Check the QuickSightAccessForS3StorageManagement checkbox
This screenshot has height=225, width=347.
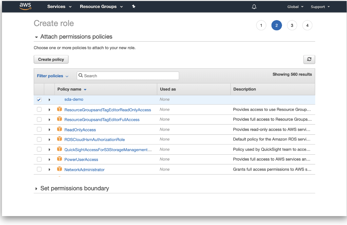tap(39, 149)
